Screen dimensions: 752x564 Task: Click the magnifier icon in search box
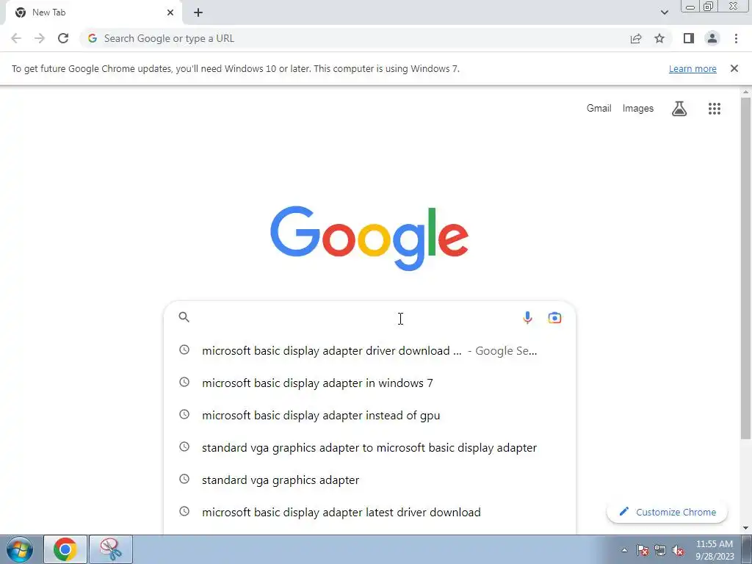click(184, 317)
